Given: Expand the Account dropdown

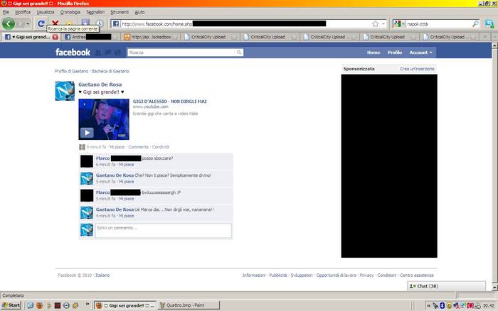Looking at the screenshot, I should (421, 53).
